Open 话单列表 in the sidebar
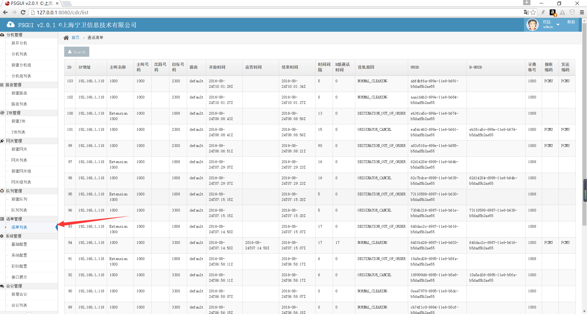Viewport: 587px width, 314px height. tap(19, 227)
